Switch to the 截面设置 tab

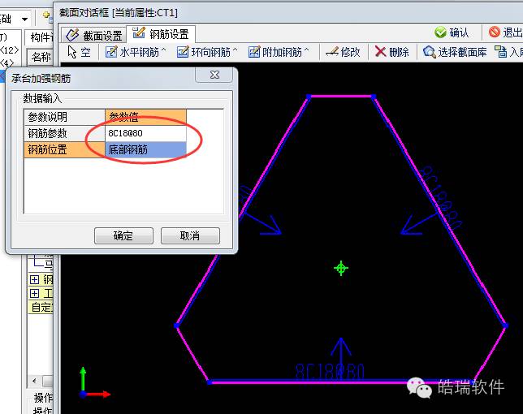click(x=93, y=35)
